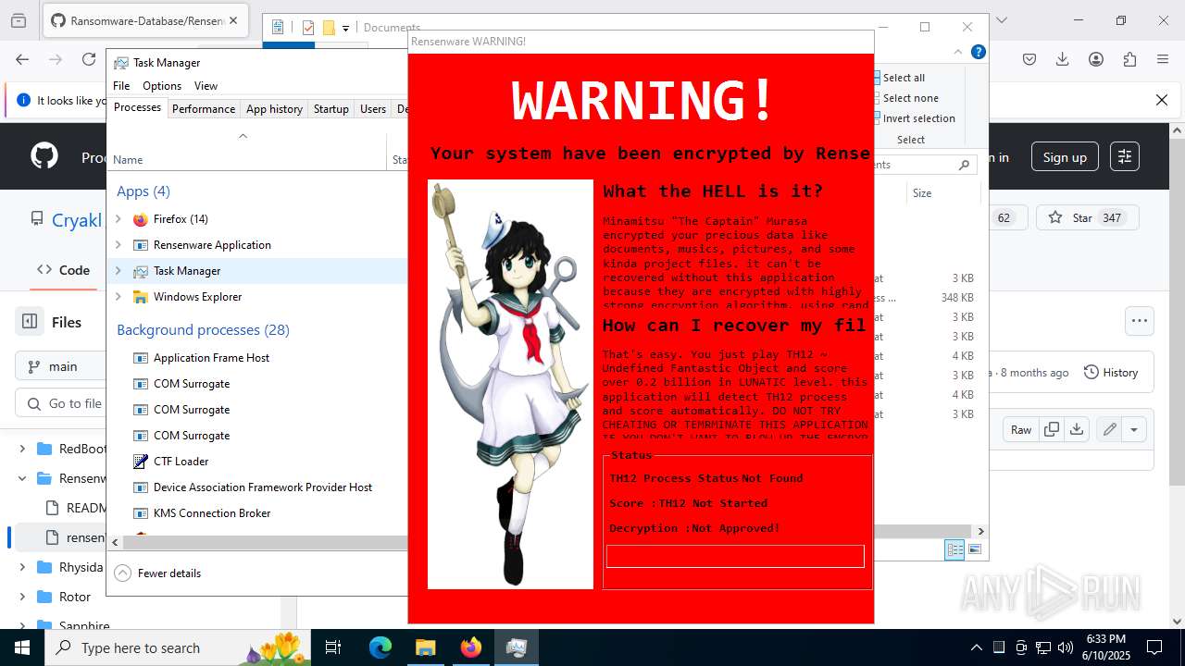
Task: Open Firefox from the Windows taskbar
Action: click(471, 647)
